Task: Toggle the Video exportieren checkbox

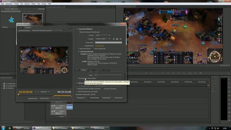Action: click(x=78, y=48)
